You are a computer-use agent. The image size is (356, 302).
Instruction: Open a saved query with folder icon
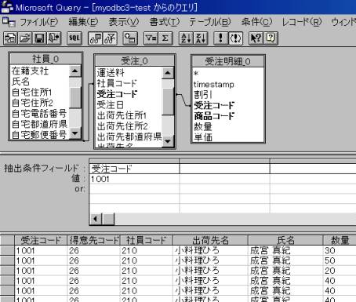click(x=25, y=38)
